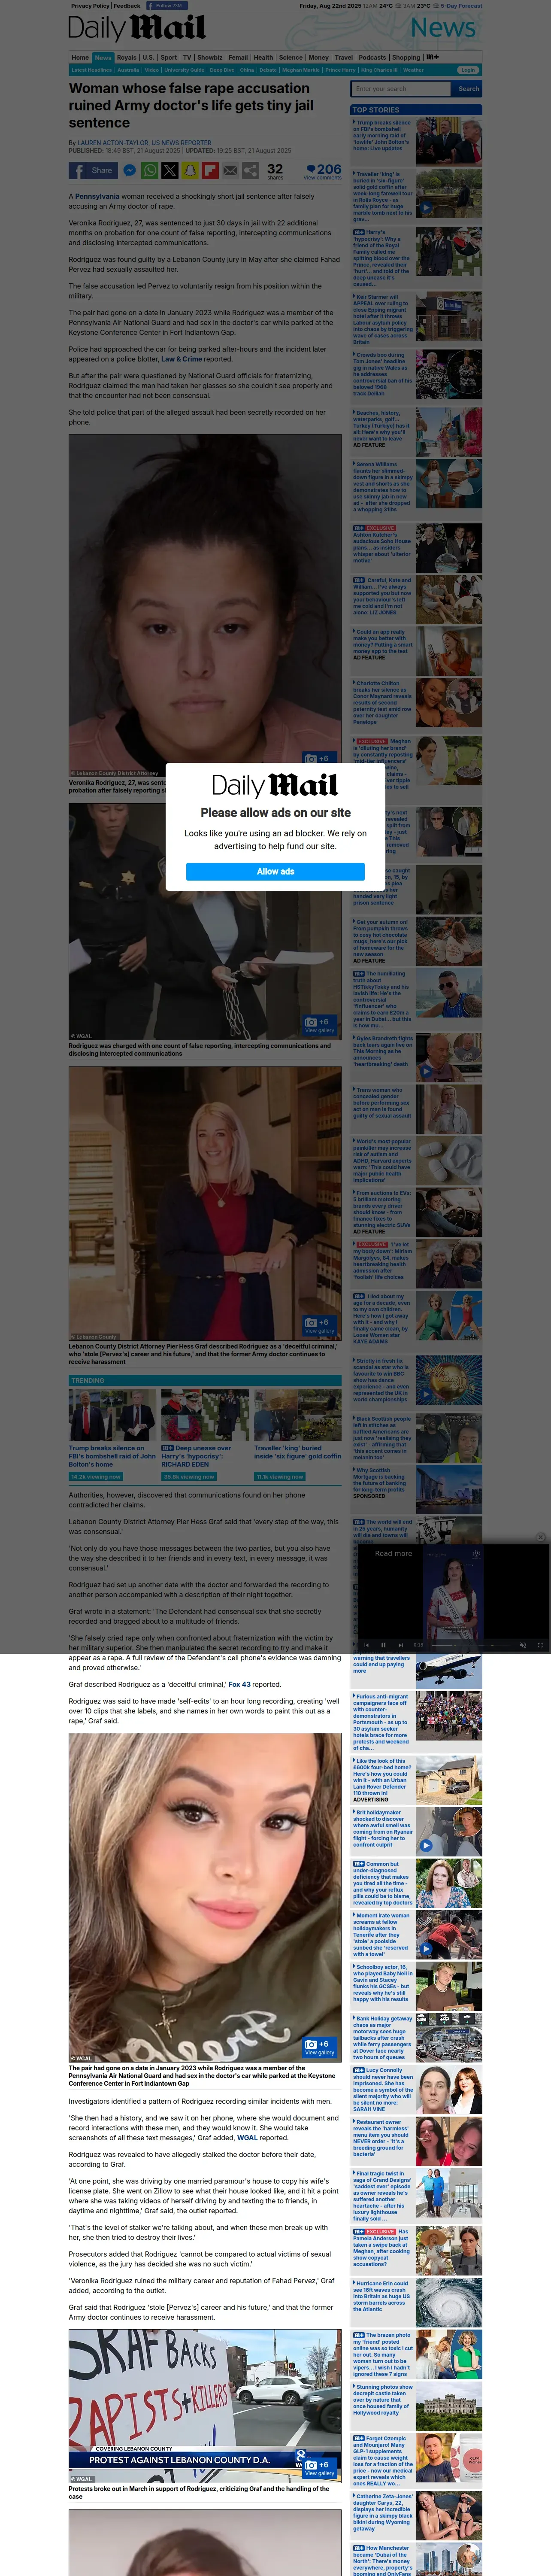Follow the Law & Crime link

coord(182,359)
